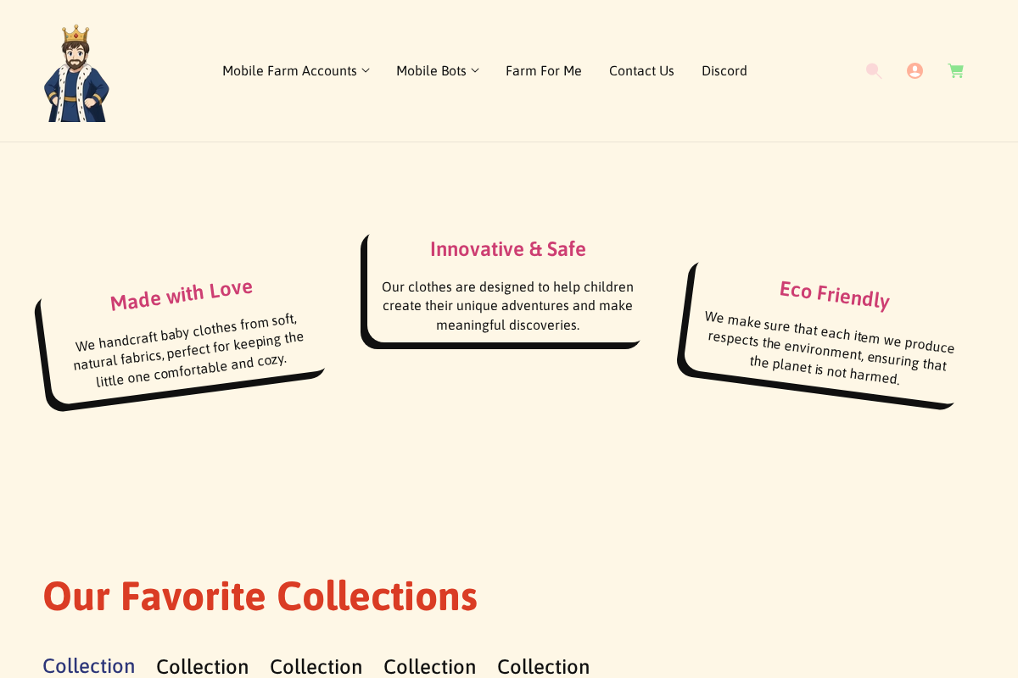Click the account login icon
The image size is (1018, 678).
pyautogui.click(x=914, y=70)
